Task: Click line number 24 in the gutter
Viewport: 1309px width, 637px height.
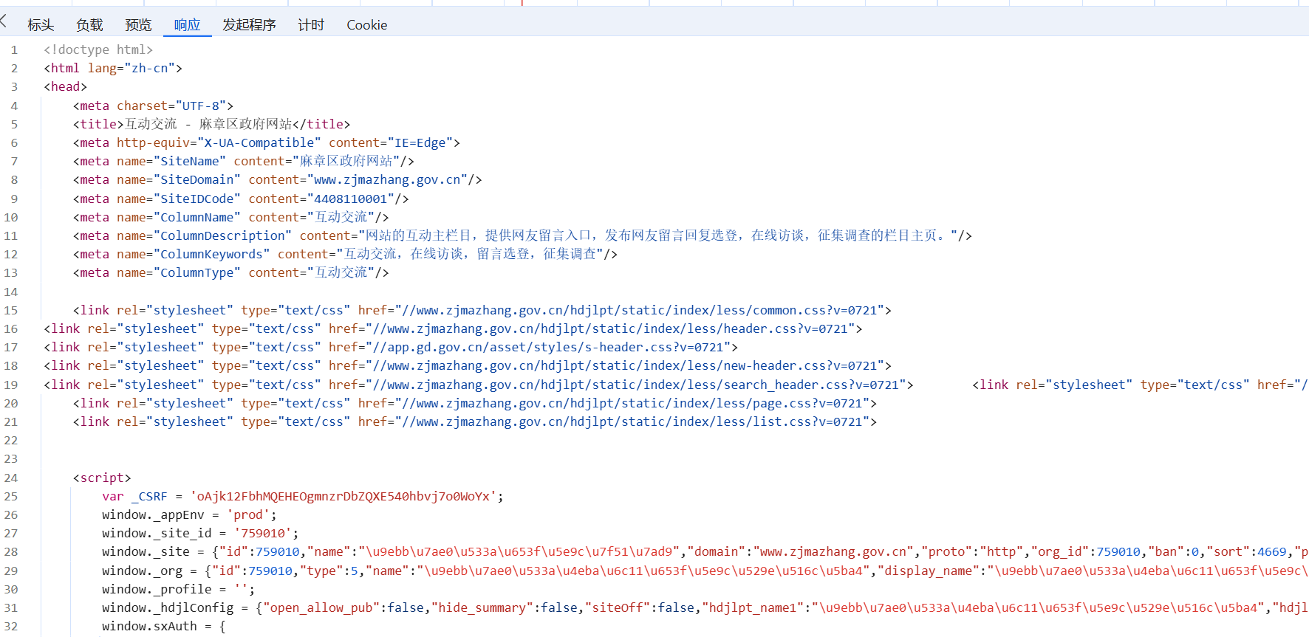Action: (x=11, y=478)
